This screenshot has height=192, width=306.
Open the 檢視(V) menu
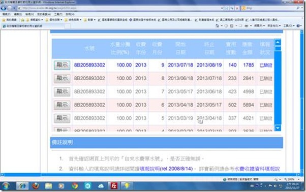pyautogui.click(x=29, y=14)
